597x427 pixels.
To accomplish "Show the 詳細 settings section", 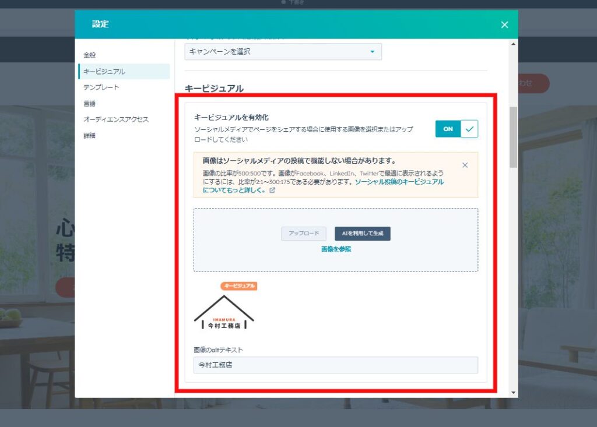I will pyautogui.click(x=89, y=135).
